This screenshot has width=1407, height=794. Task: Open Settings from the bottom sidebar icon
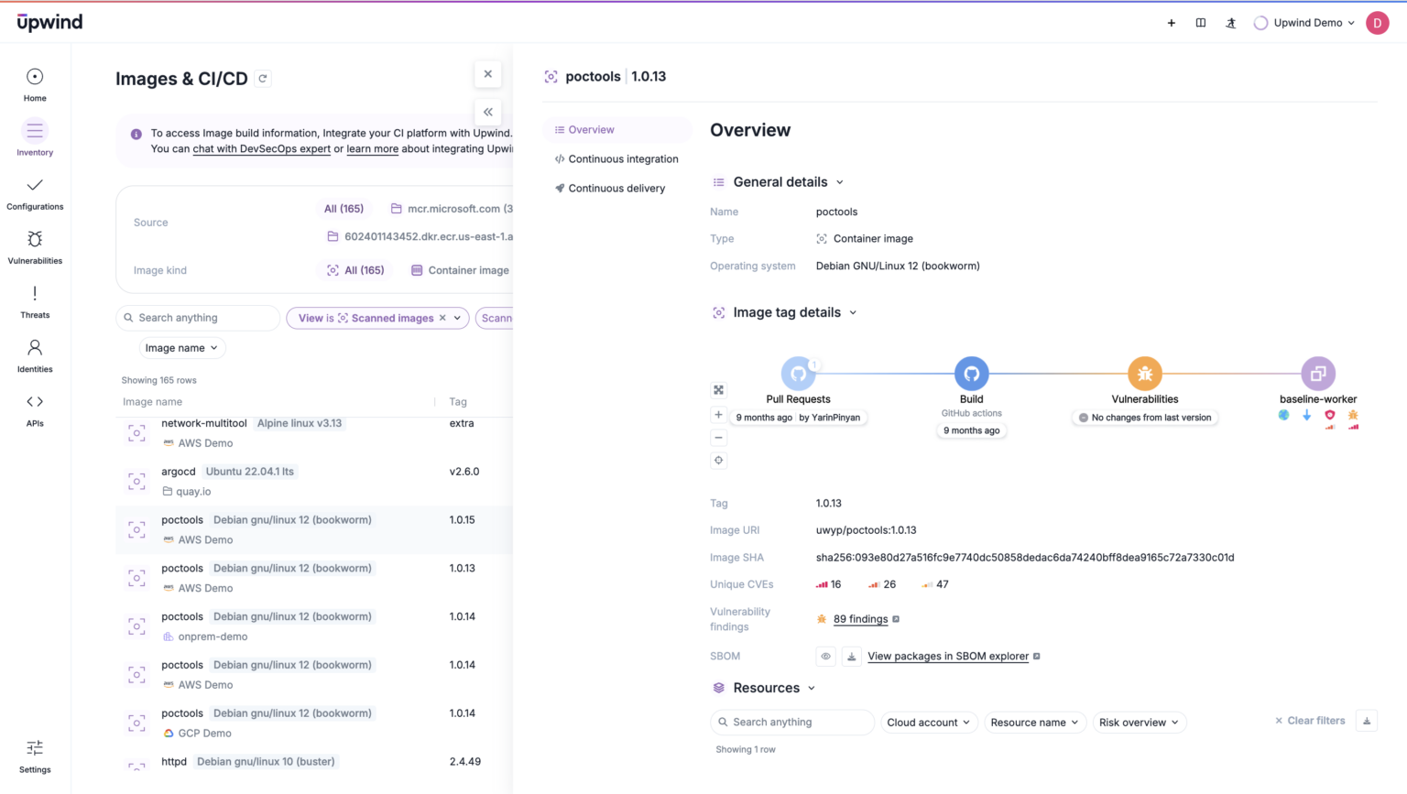click(35, 755)
